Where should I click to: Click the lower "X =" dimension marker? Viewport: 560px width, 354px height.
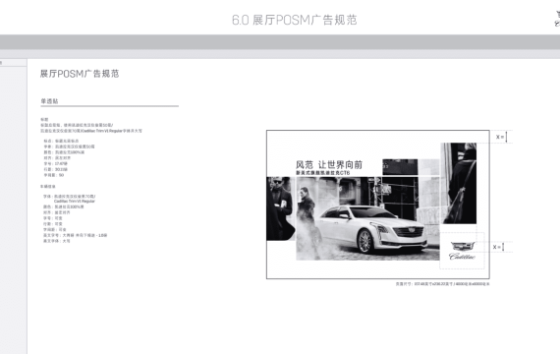point(498,247)
